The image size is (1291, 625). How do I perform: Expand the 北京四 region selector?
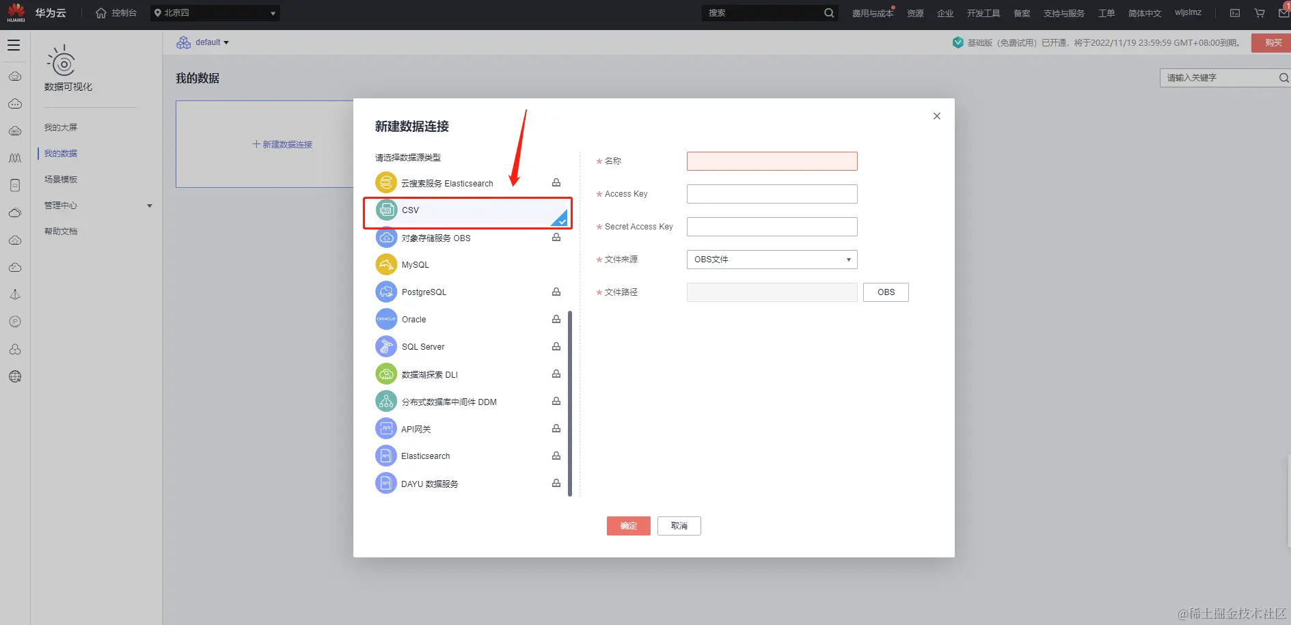point(215,13)
